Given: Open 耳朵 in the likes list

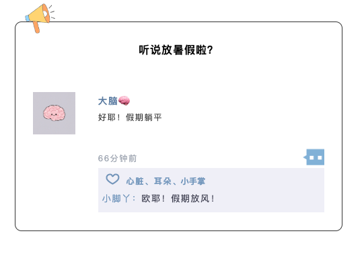Looking at the screenshot, I should pyautogui.click(x=163, y=181).
